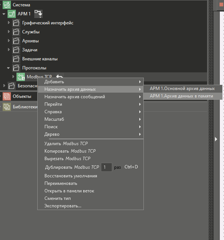Viewport: 224px width, 240px height.
Task: Choose АРМ 1.Основной архив данных
Action: point(183,88)
